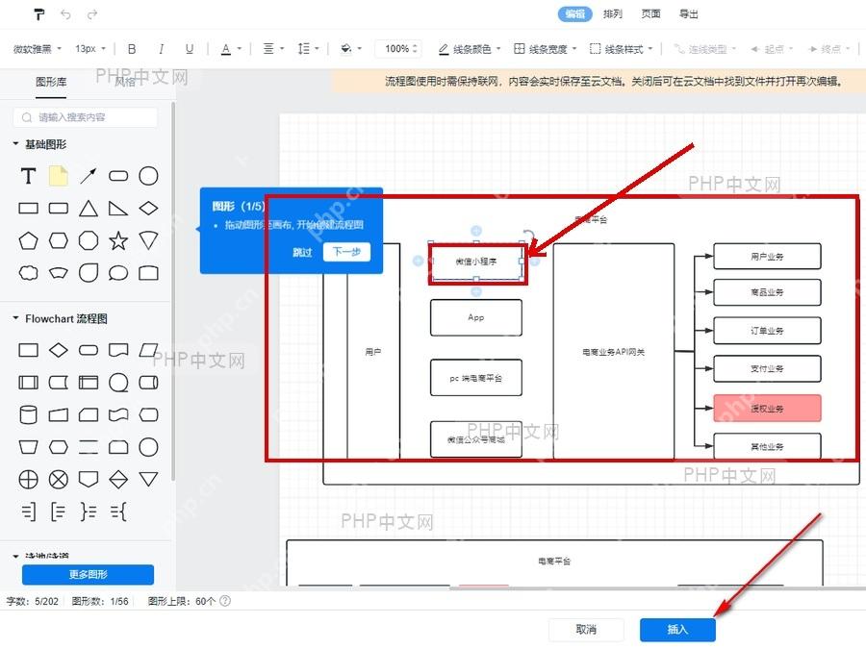Viewport: 866px width, 649px height.
Task: Click 跳过 to skip the tutorial
Action: pos(301,252)
